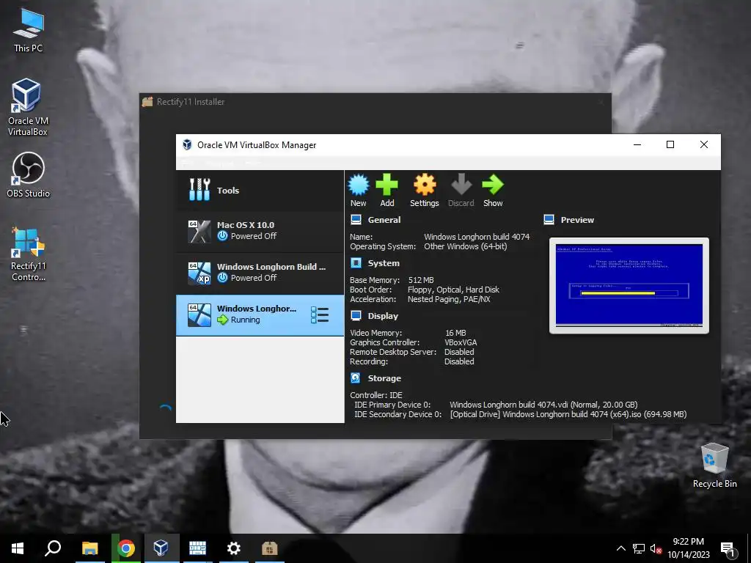Open the machine tools list-menu icon

(320, 315)
